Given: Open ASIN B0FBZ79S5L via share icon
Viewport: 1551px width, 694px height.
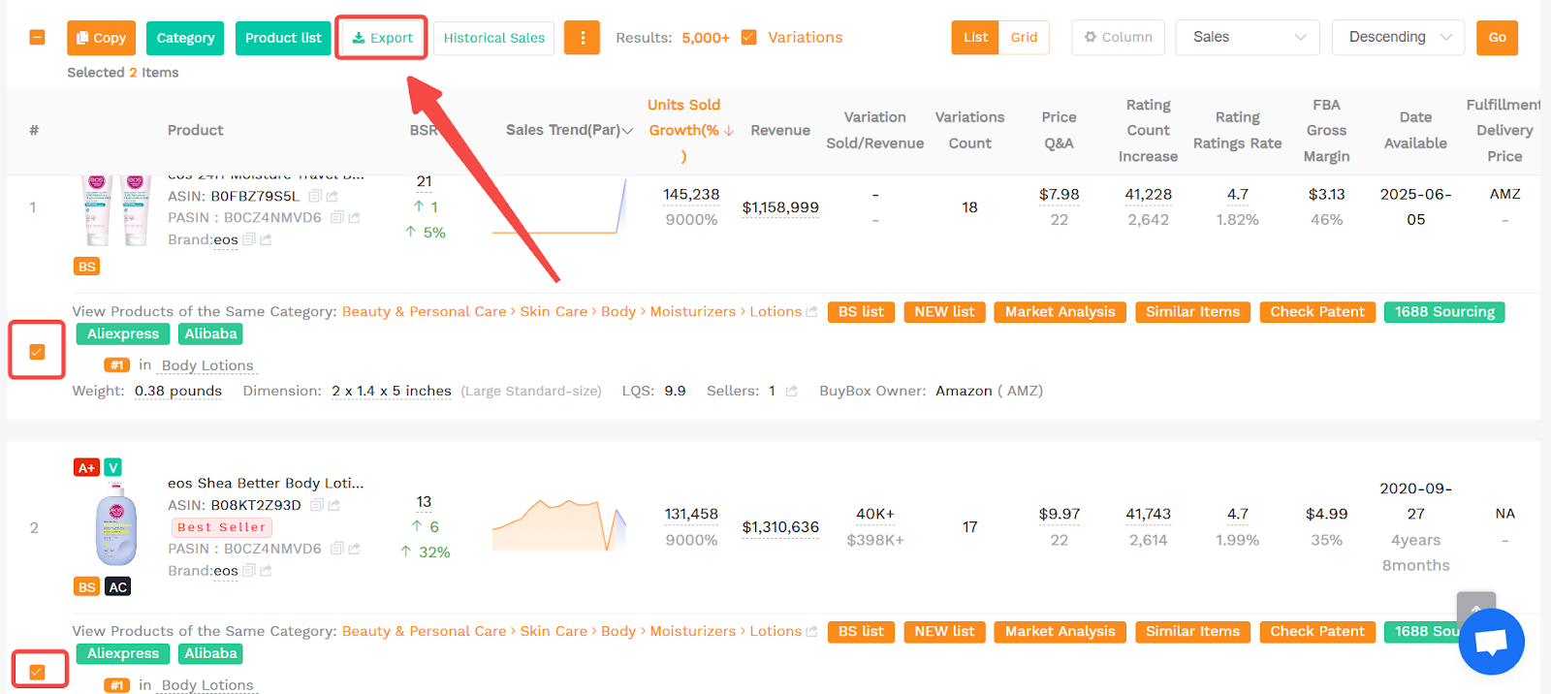Looking at the screenshot, I should point(332,196).
